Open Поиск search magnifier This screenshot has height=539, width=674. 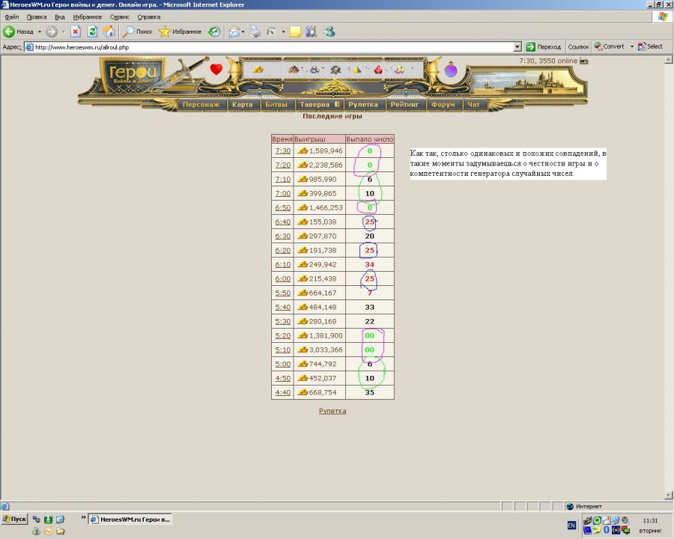137,31
